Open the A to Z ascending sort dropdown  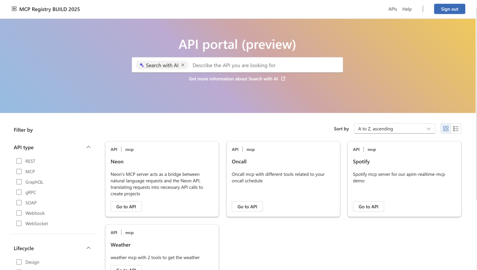(x=394, y=128)
